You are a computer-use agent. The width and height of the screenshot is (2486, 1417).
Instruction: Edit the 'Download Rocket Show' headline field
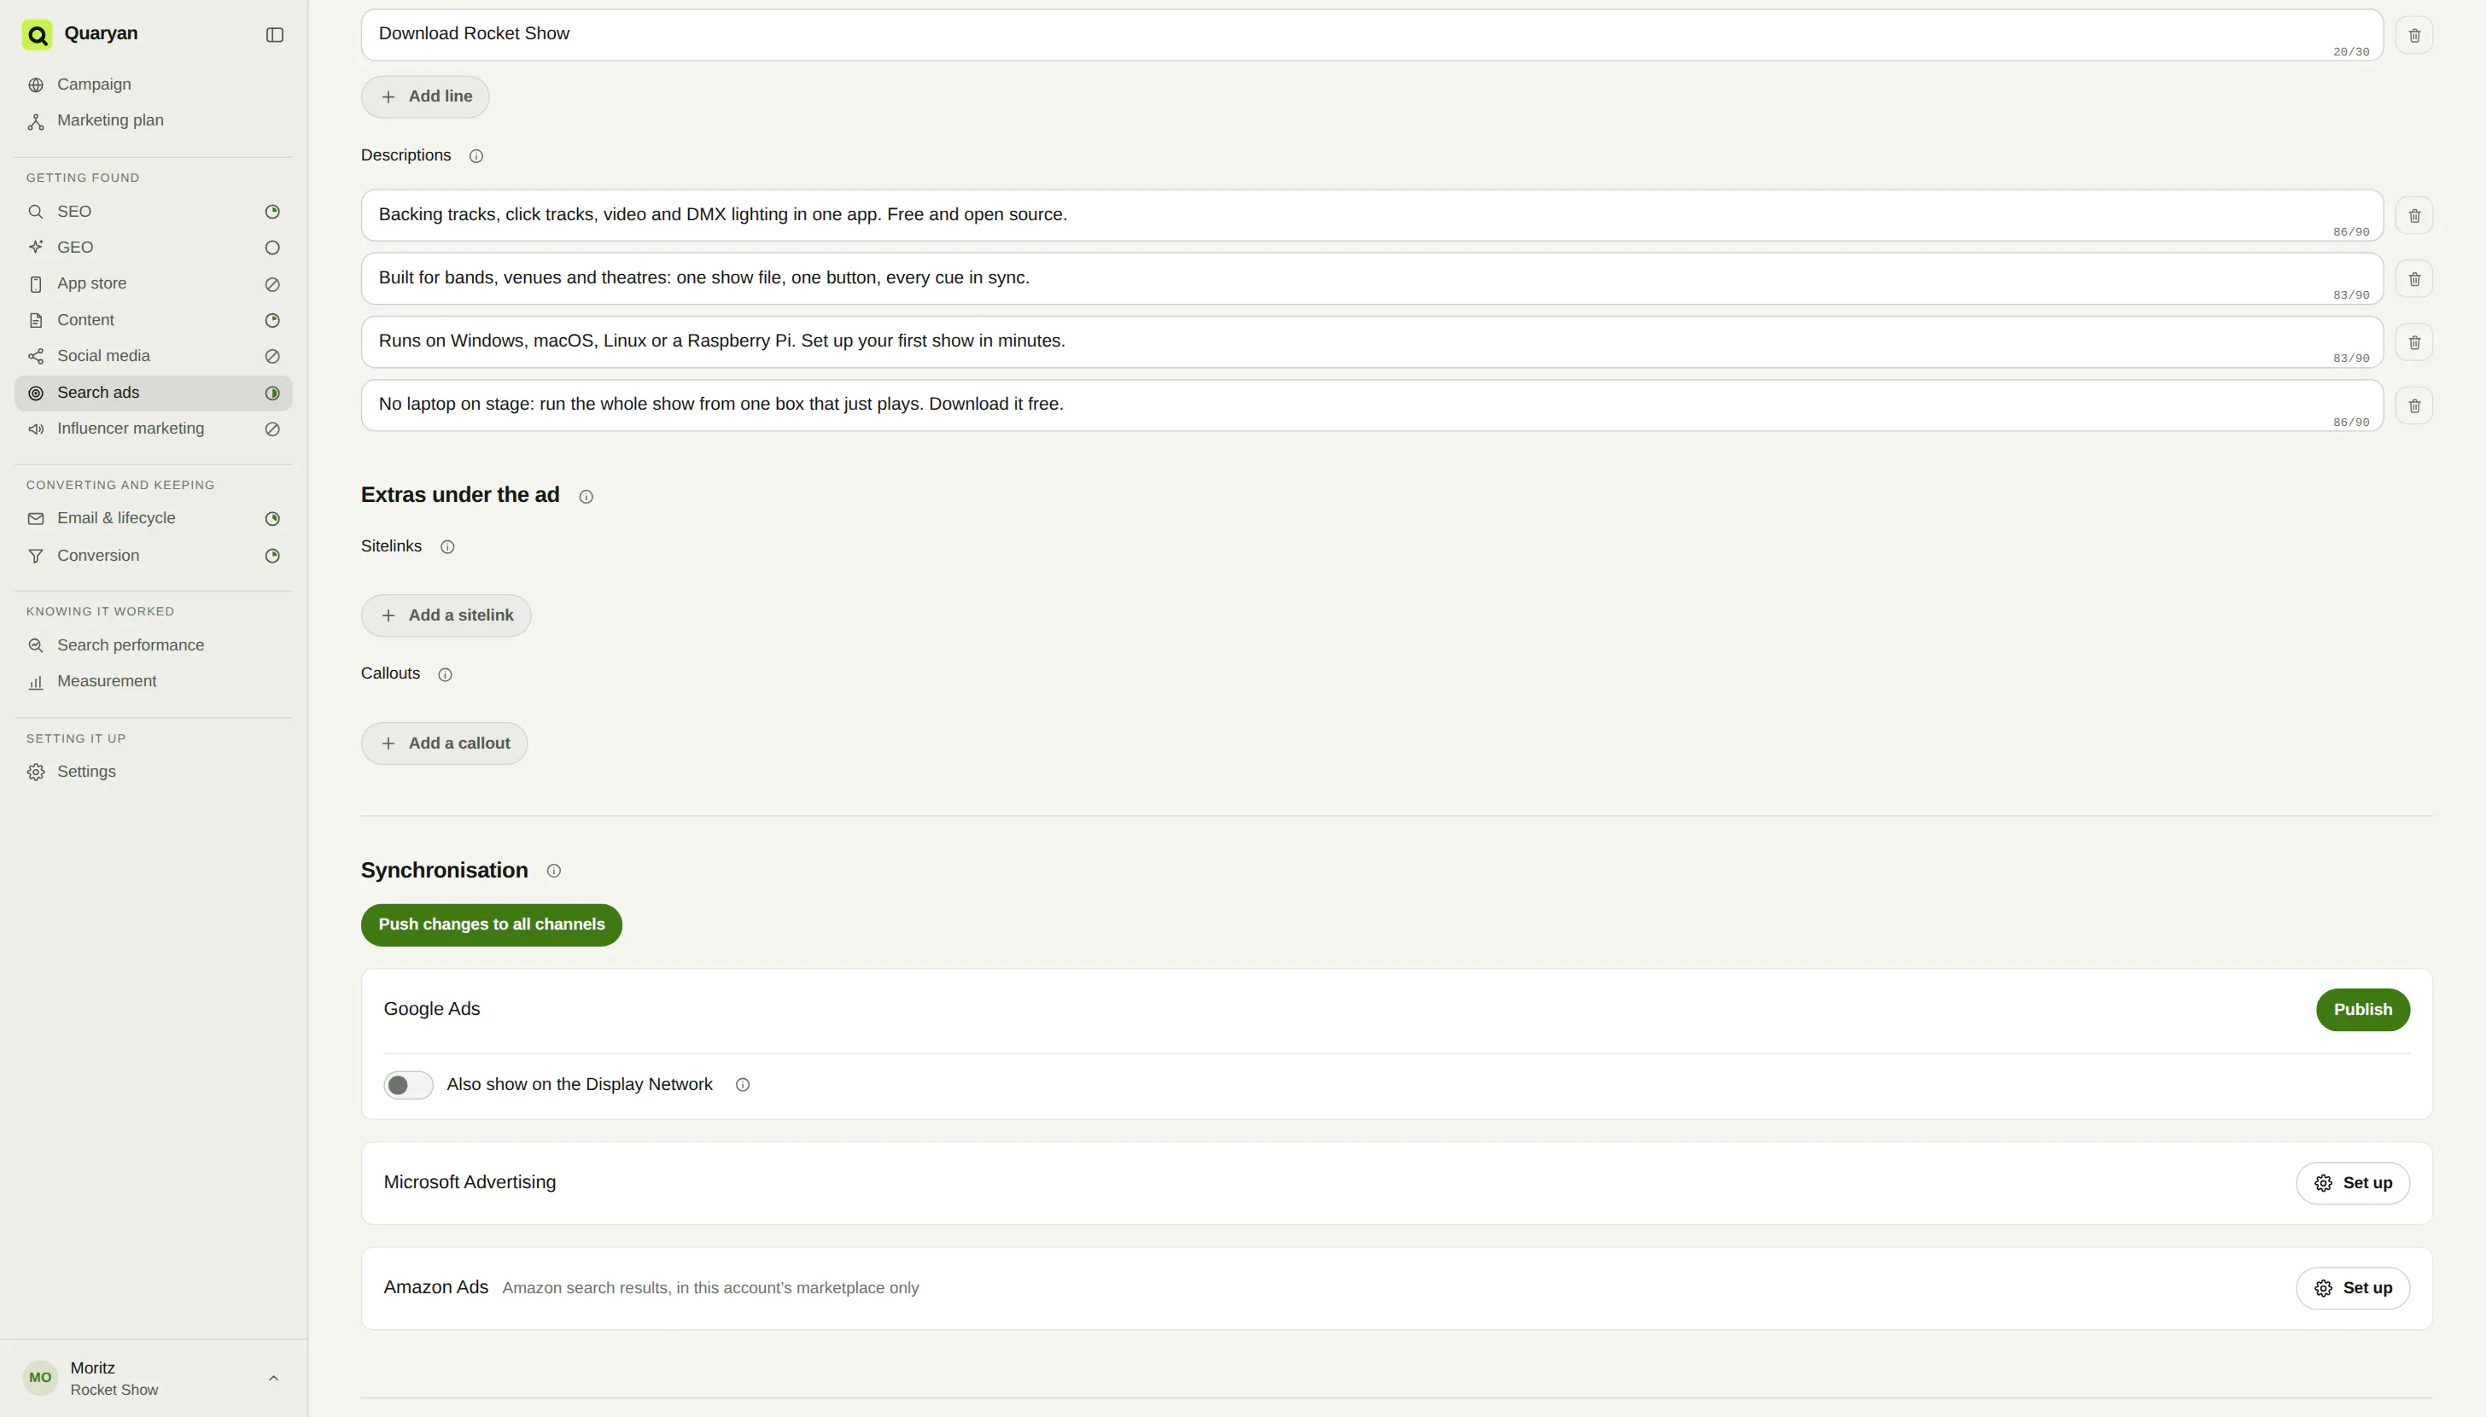point(1372,35)
